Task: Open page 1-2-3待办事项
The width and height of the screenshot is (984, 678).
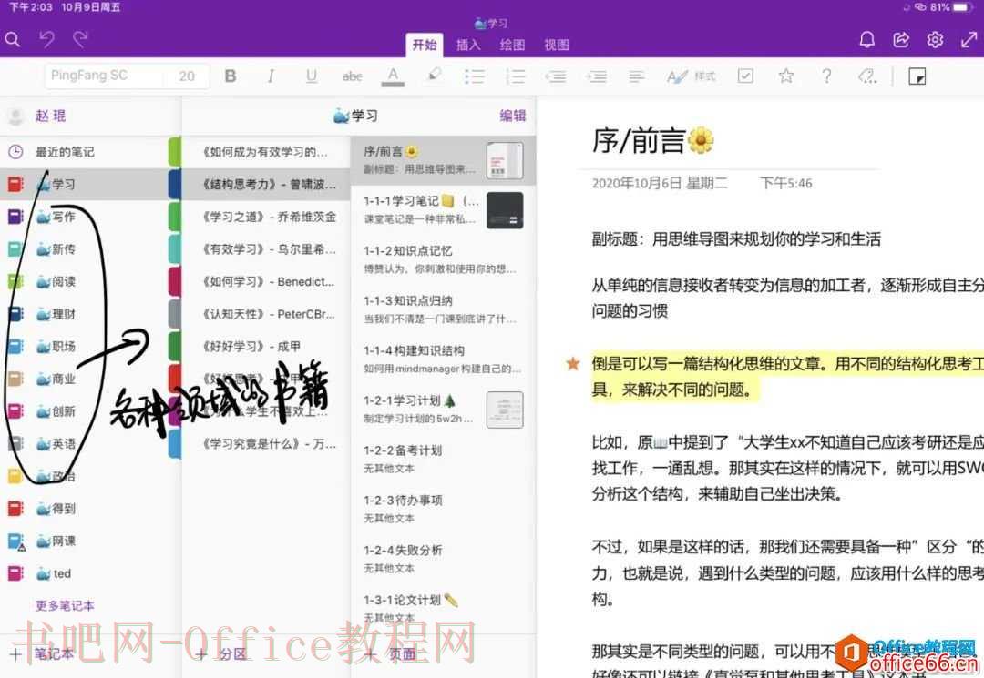Action: (x=443, y=509)
